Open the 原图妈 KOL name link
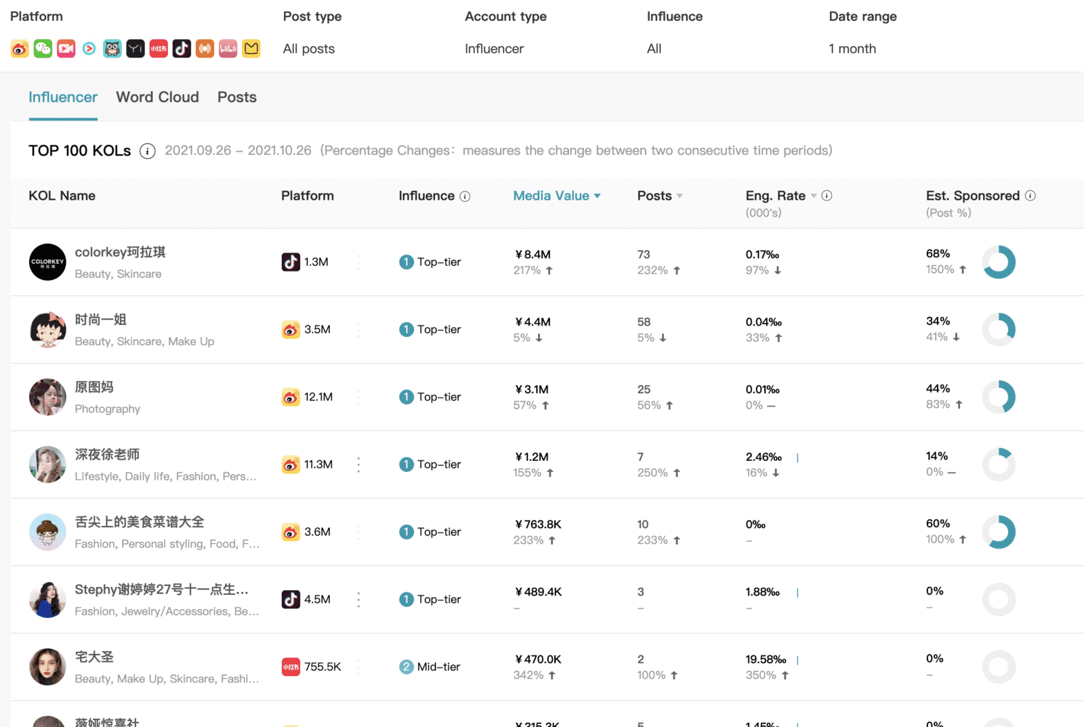Viewport: 1084px width, 727px height. (94, 387)
